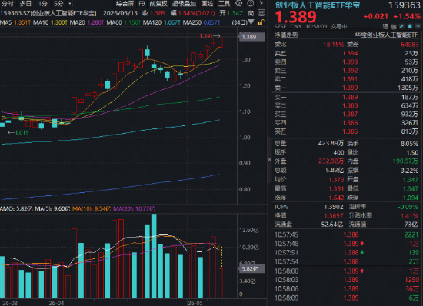This screenshot has height=306, width=423.
Task: Click the 委比 value 18.15%
Action: (334, 45)
